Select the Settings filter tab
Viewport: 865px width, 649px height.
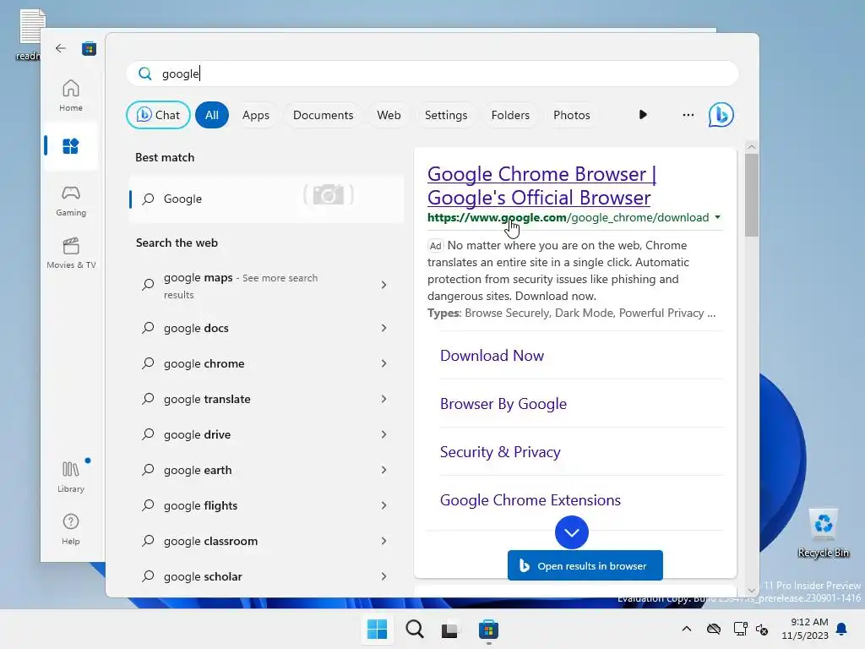click(x=446, y=115)
